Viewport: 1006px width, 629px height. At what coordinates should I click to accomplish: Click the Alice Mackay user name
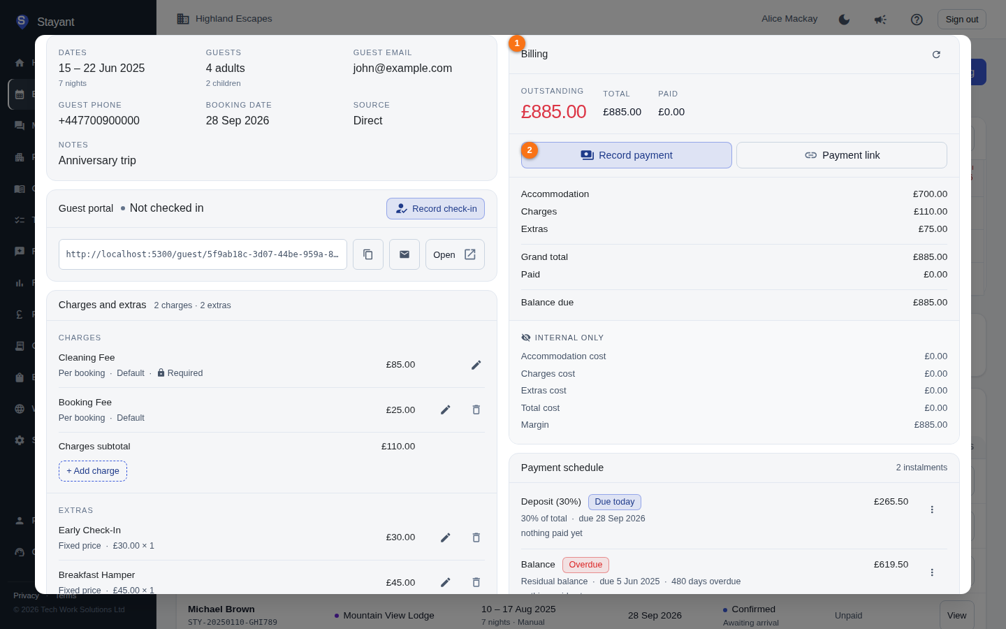click(789, 19)
